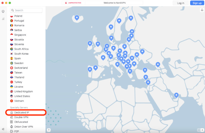Zoom out the map with minus button

(x=199, y=130)
